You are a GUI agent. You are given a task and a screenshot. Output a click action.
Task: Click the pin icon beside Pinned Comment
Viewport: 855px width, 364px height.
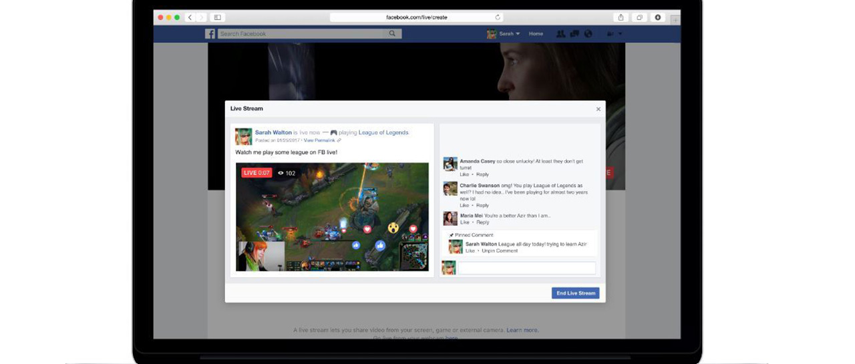coord(452,235)
